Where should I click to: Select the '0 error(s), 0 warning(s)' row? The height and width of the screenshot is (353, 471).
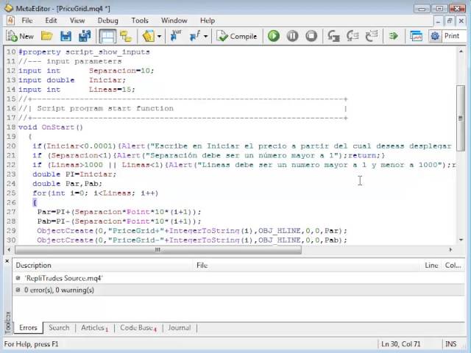click(238, 290)
